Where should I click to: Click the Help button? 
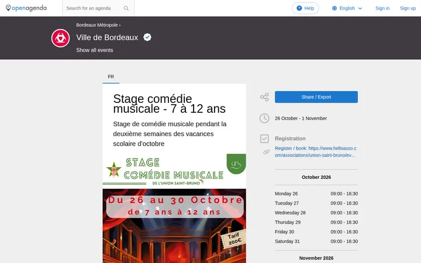(305, 8)
